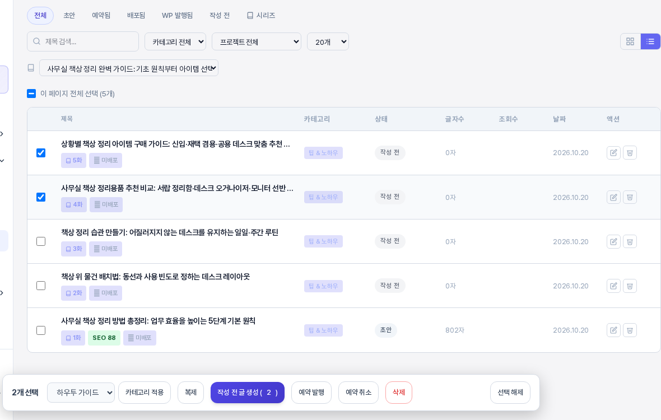The width and height of the screenshot is (661, 420).
Task: Click 작성 전 글 생성 (2) button
Action: [248, 393]
